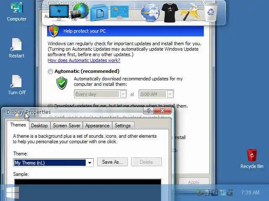Click the dark blue square tray icon
Image resolution: width=269 pixels, height=201 pixels.
[x=215, y=193]
